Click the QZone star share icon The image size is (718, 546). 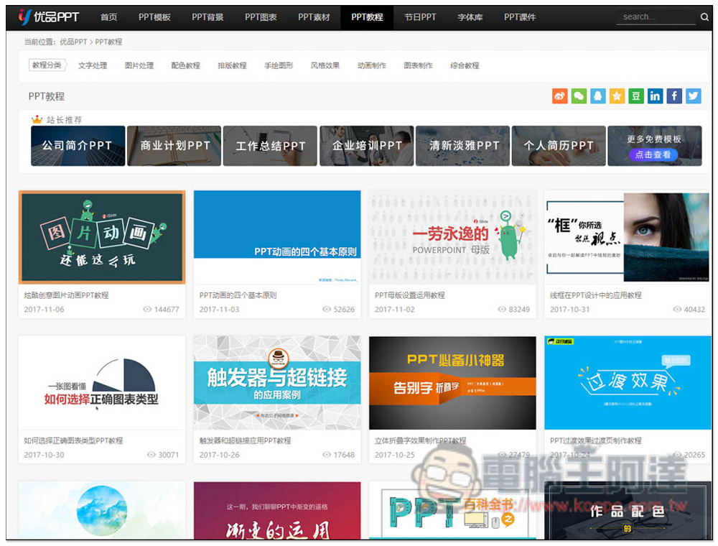(x=617, y=96)
